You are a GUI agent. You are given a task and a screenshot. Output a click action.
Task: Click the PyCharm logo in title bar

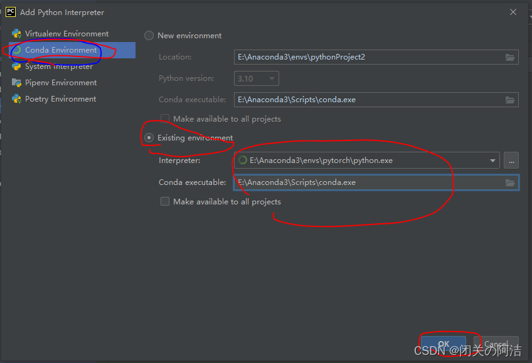point(11,12)
